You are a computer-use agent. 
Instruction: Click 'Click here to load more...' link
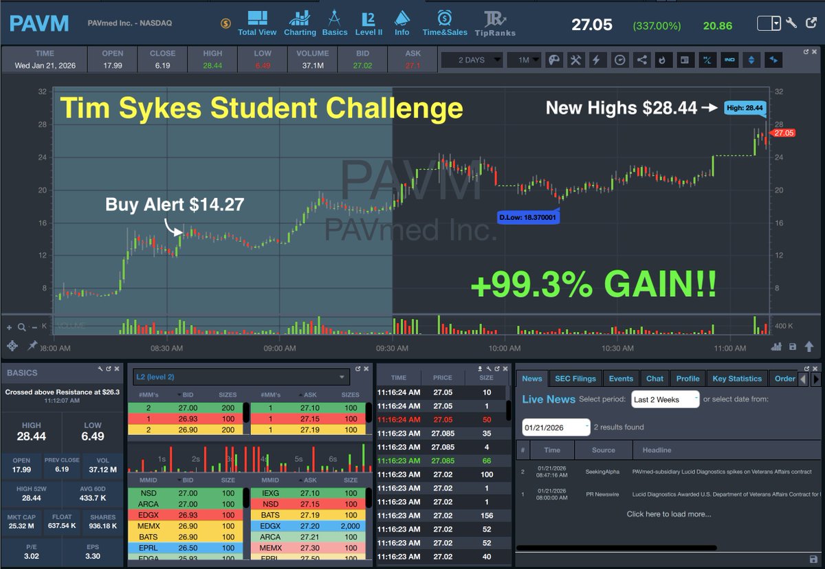pyautogui.click(x=669, y=514)
